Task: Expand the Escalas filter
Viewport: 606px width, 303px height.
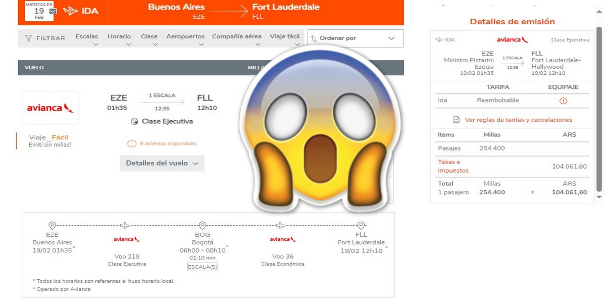Action: coord(87,39)
